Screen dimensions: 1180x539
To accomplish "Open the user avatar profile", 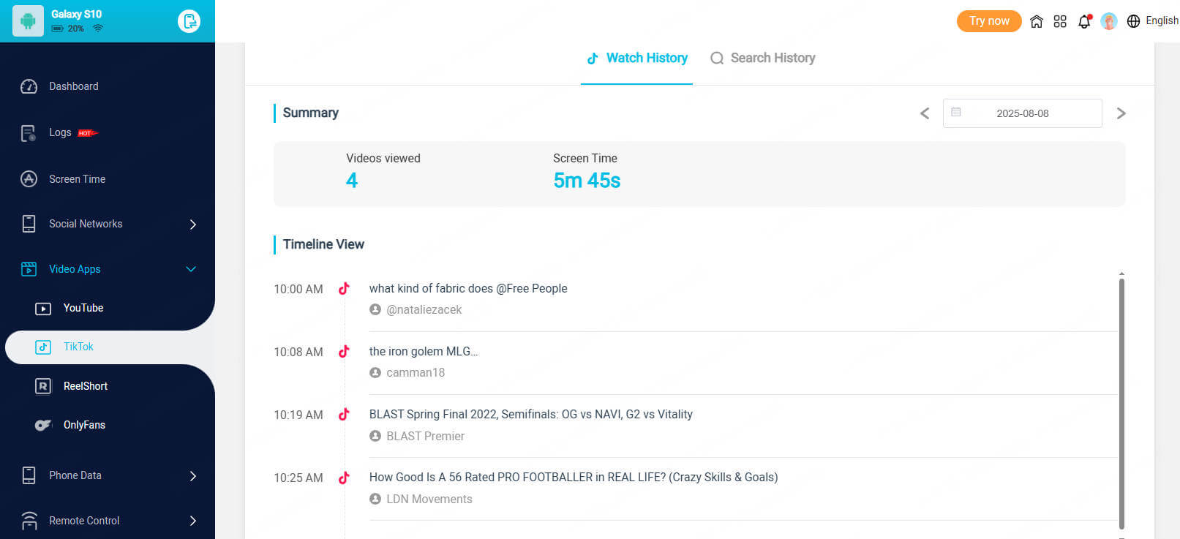I will pyautogui.click(x=1109, y=21).
